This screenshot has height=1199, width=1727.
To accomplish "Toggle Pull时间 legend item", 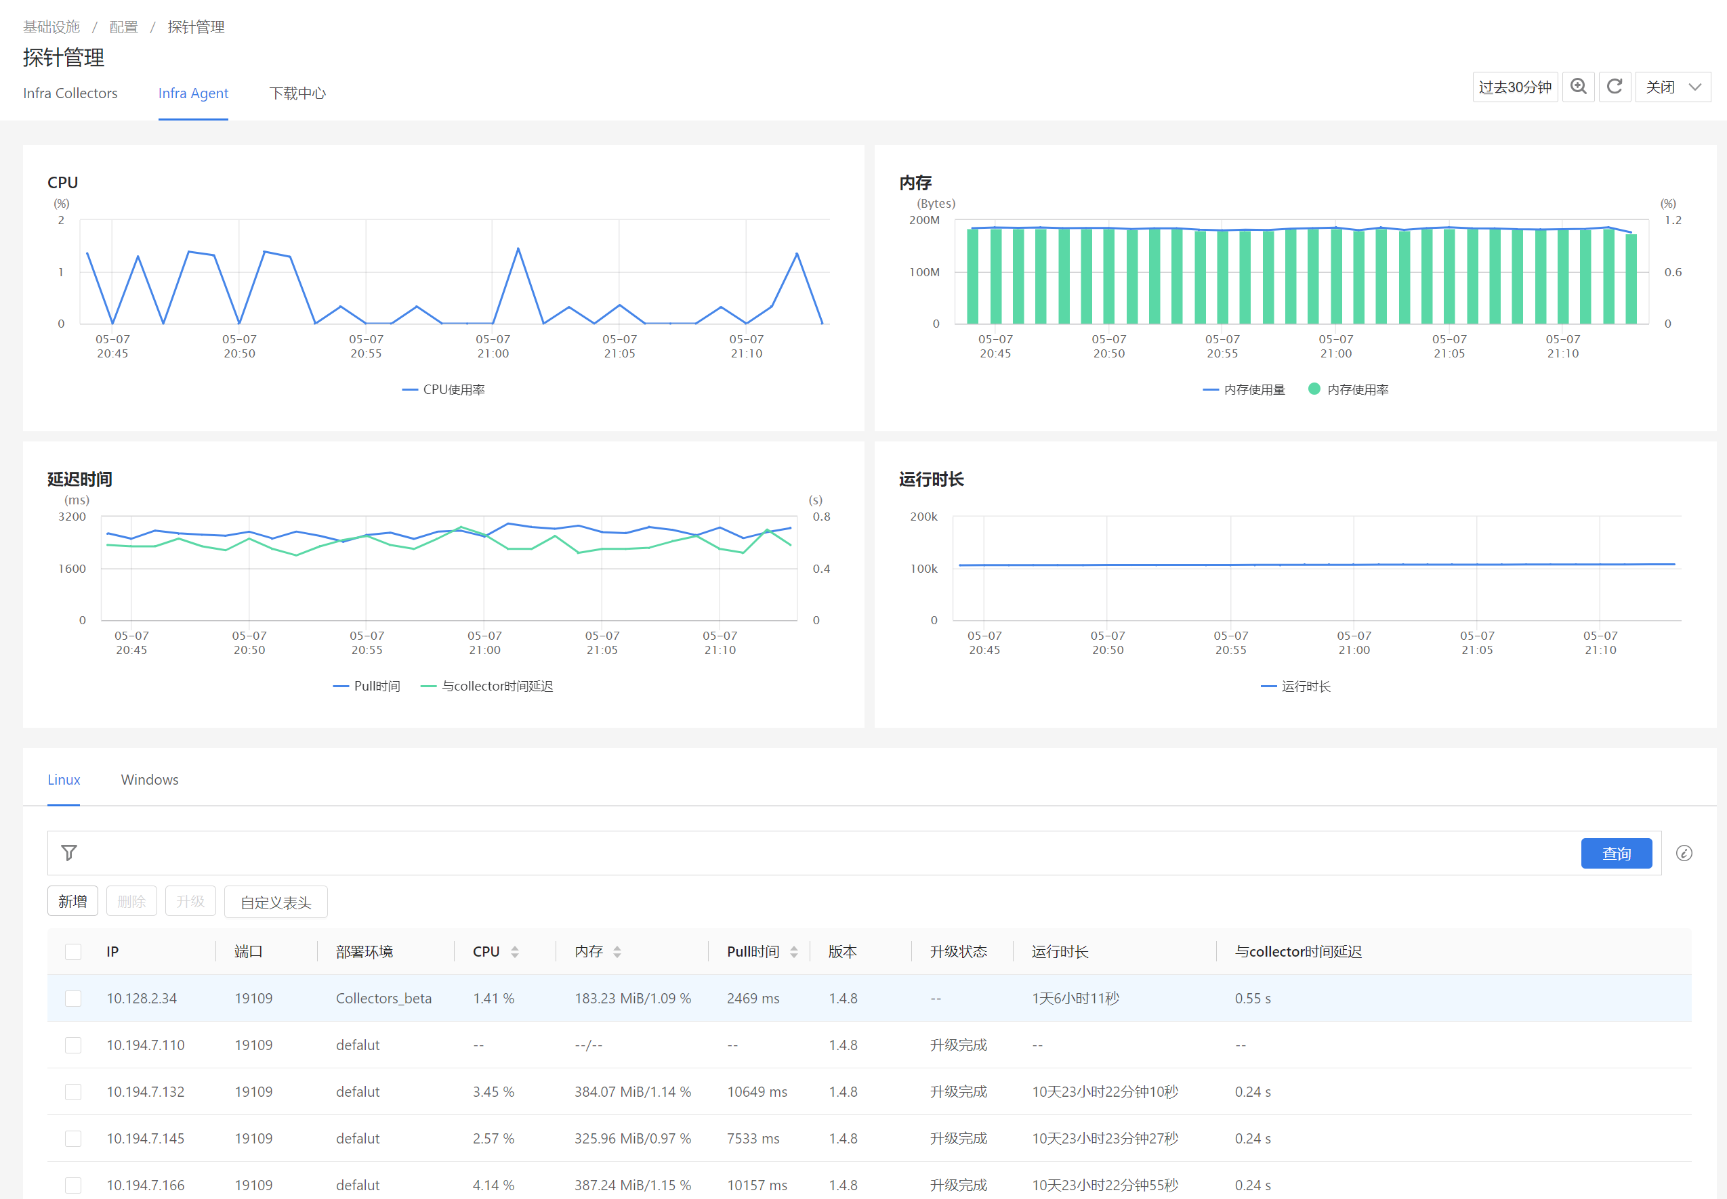I will coord(367,686).
